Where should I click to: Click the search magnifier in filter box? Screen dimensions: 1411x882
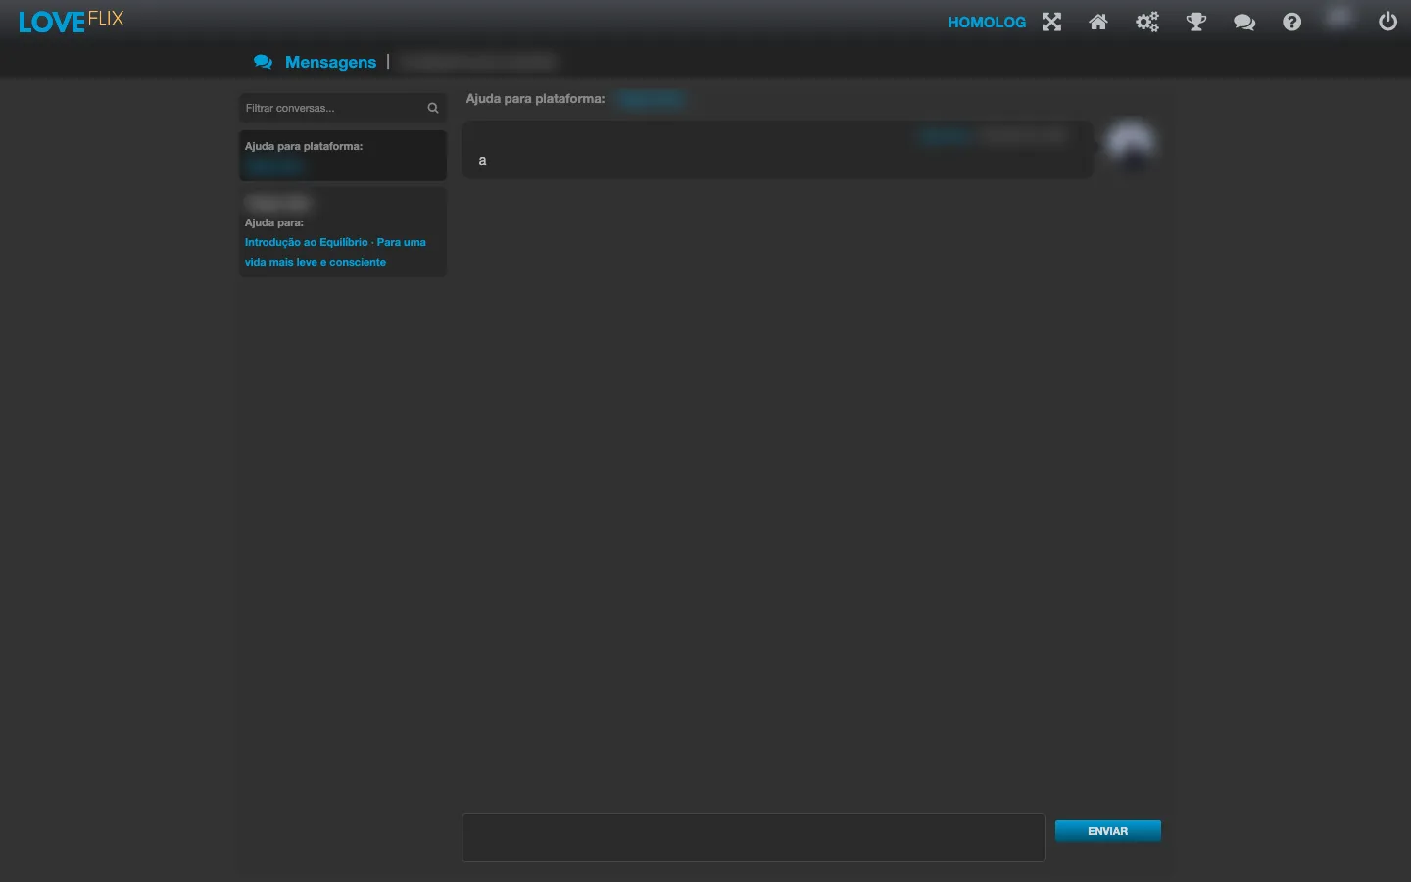[433, 108]
